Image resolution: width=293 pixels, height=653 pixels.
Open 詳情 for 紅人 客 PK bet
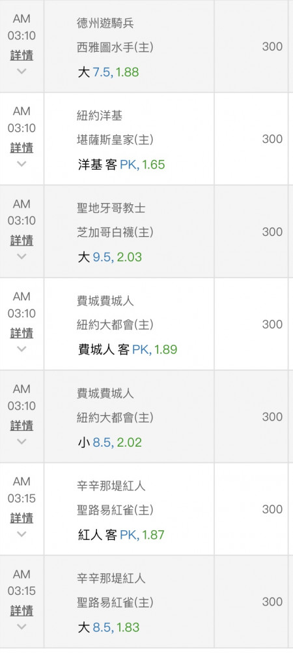[x=21, y=518]
